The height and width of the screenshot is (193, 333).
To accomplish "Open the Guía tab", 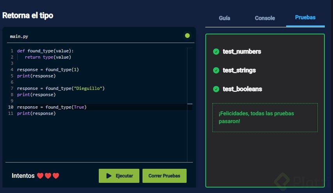I will click(224, 18).
